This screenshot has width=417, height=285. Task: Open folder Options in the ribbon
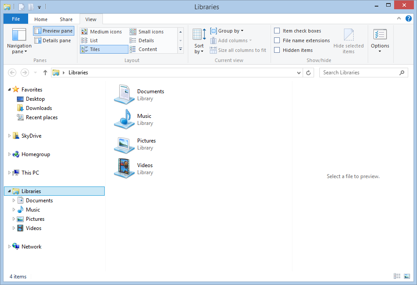pos(380,40)
